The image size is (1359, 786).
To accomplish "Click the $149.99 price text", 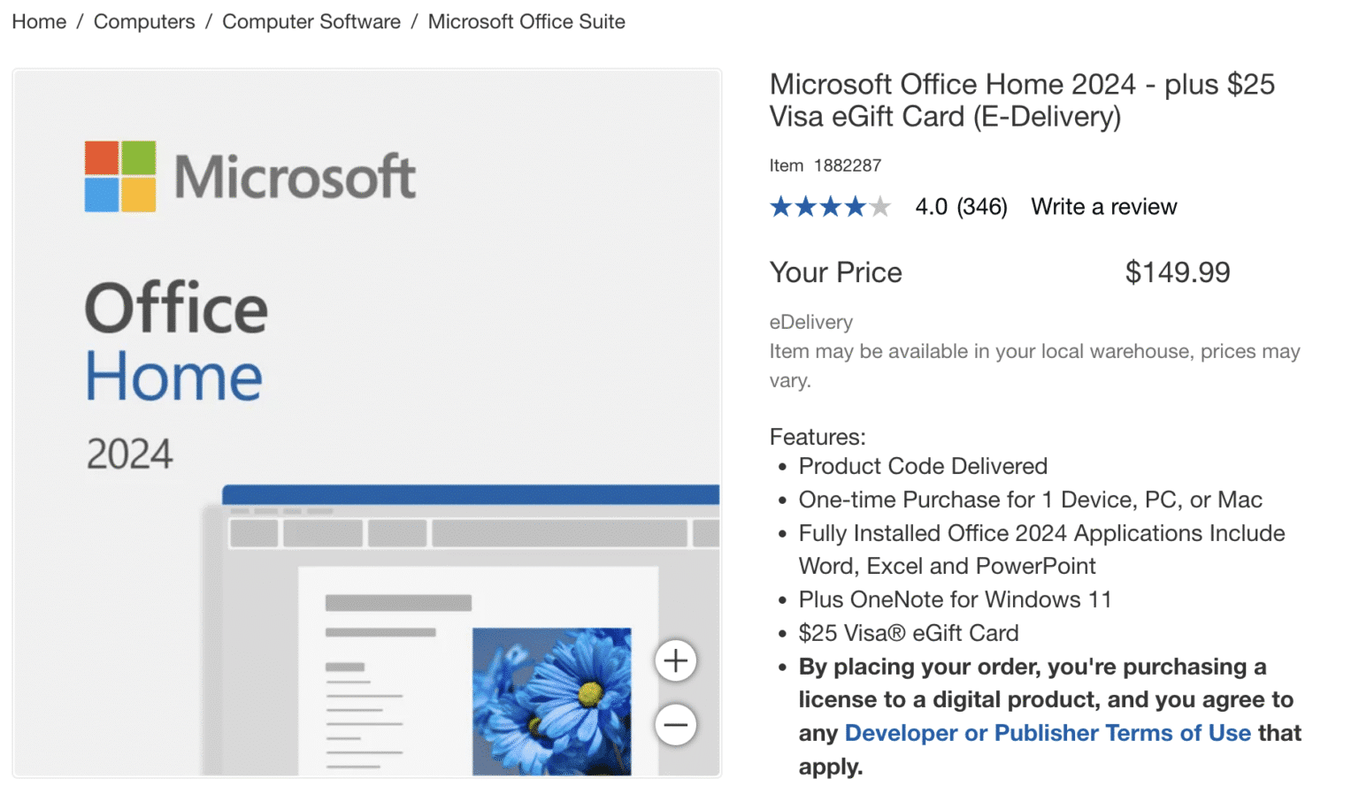I will pyautogui.click(x=1178, y=272).
